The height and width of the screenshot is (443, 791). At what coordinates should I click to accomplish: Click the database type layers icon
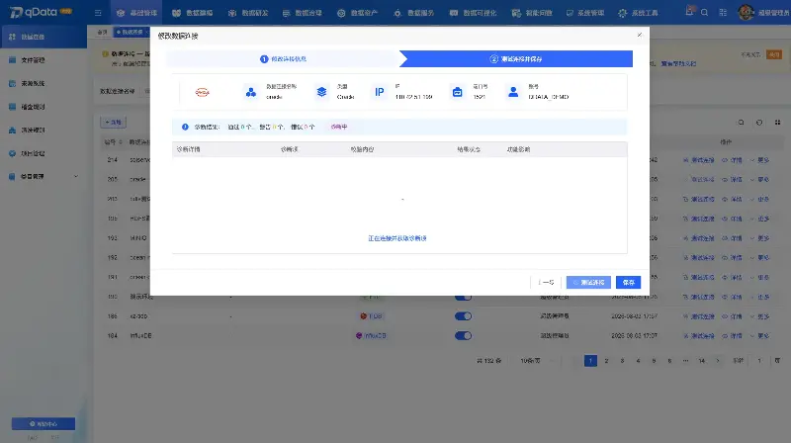321,92
